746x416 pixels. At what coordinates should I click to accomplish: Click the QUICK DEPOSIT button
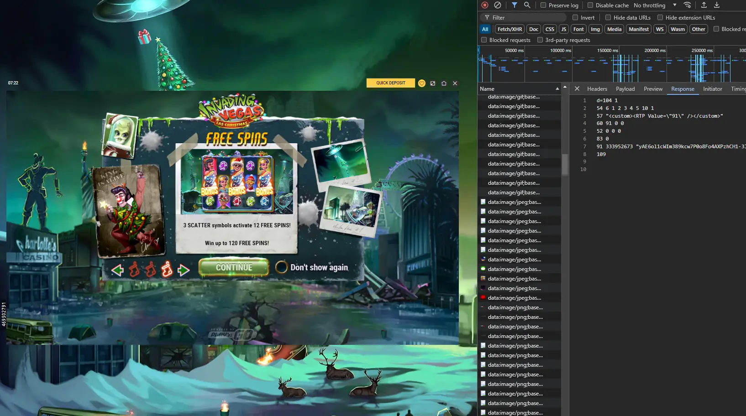pyautogui.click(x=391, y=83)
